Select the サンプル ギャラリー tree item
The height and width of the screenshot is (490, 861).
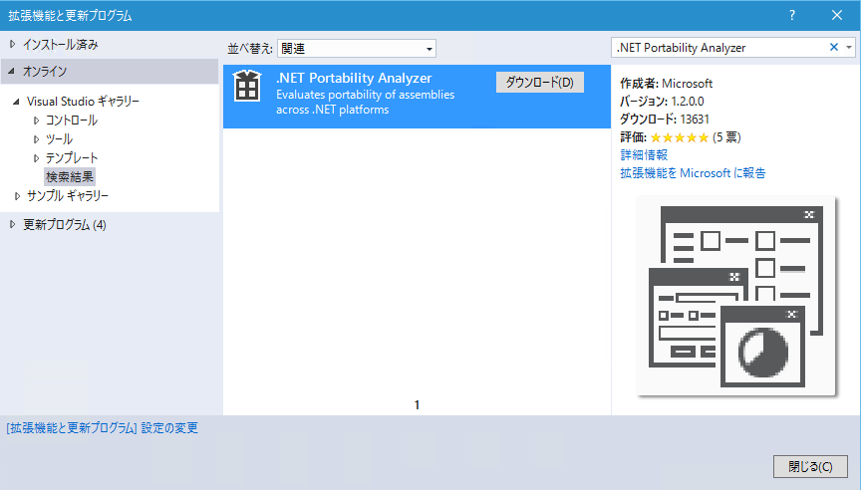click(x=68, y=196)
